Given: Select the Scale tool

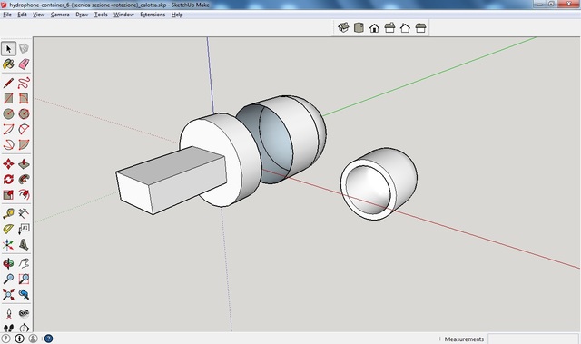Looking at the screenshot, I should click(x=8, y=194).
